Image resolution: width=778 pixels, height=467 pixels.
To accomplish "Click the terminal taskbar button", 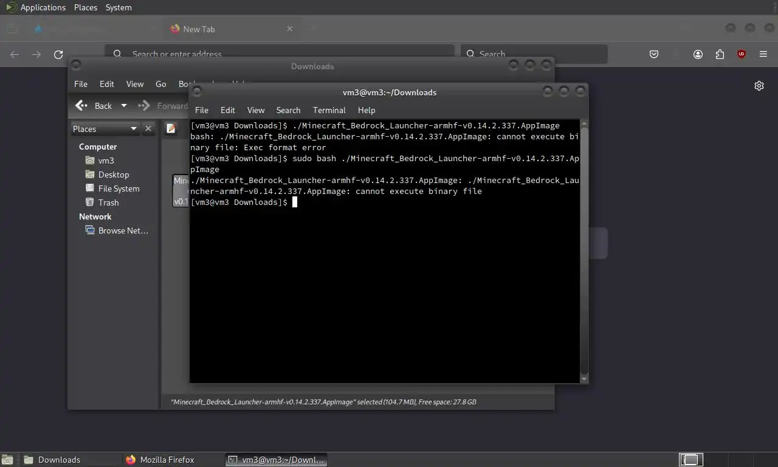I will coord(277,460).
